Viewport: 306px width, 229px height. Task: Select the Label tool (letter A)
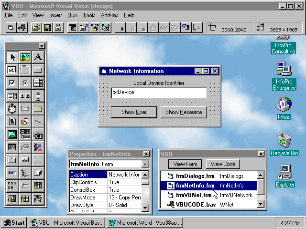[x=38, y=57]
